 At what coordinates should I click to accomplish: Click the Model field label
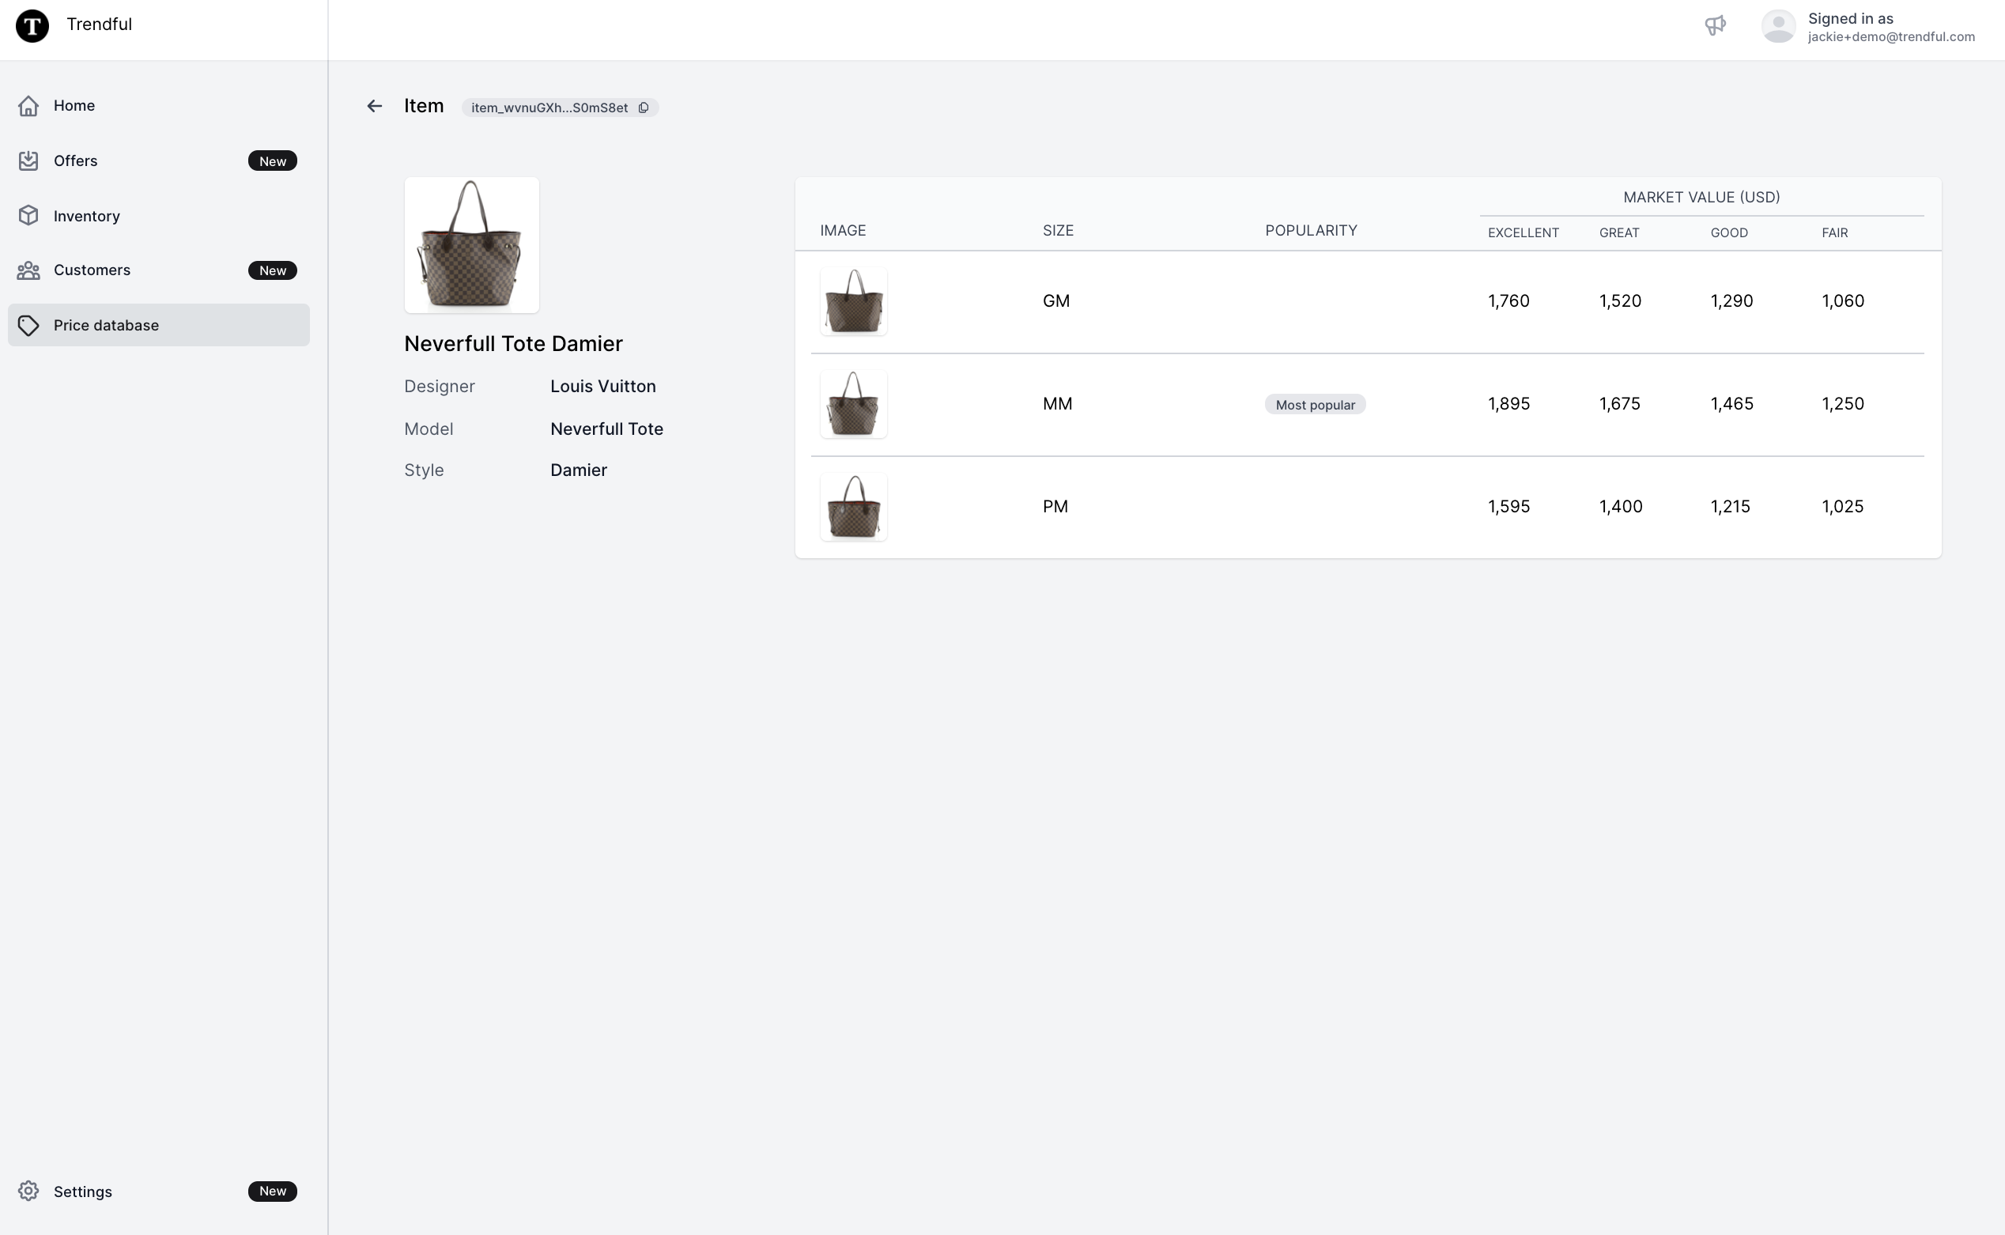coord(429,429)
